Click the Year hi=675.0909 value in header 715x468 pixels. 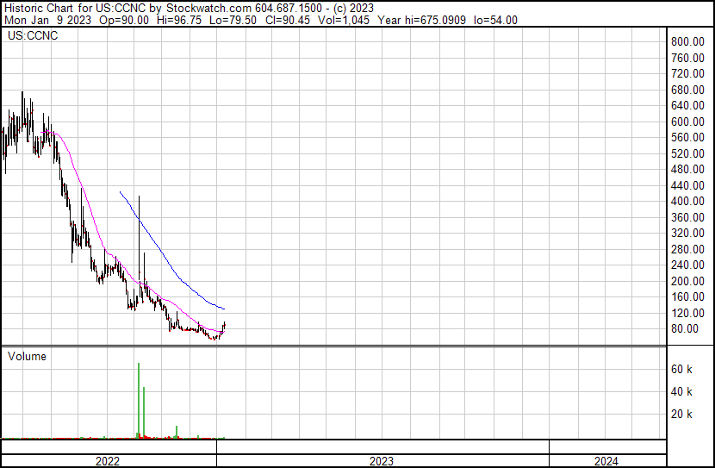tap(427, 20)
